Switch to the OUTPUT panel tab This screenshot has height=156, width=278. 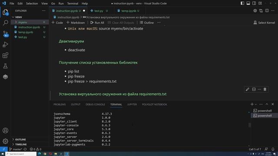click(76, 104)
